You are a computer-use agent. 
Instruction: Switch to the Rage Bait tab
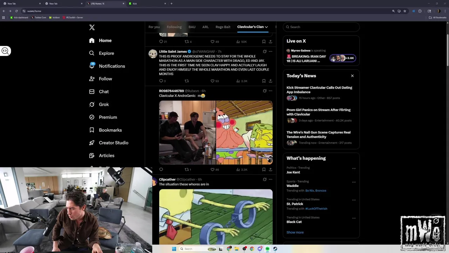[x=223, y=27]
